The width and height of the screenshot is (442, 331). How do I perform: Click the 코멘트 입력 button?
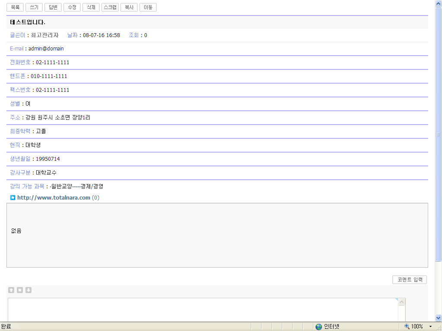[x=410, y=279]
